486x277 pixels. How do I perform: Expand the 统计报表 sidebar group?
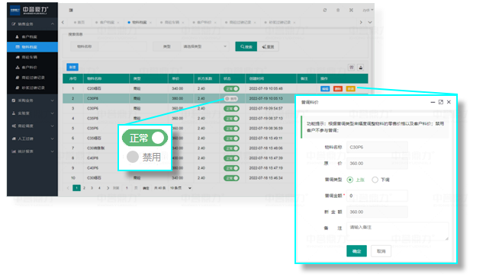[x=32, y=151]
